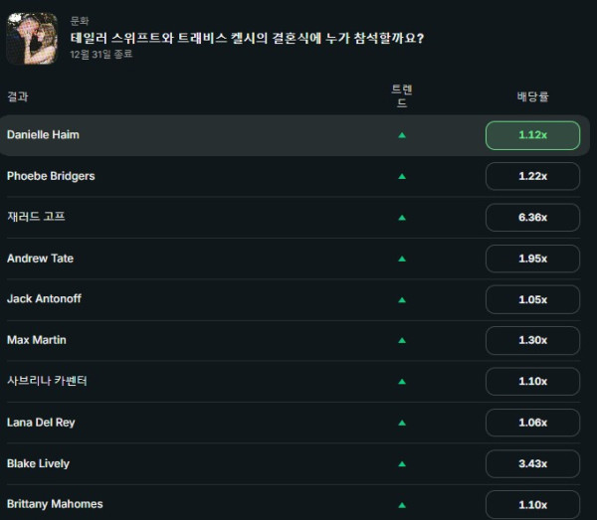Pick the 3.43x odds for Blake Lively

(x=532, y=463)
